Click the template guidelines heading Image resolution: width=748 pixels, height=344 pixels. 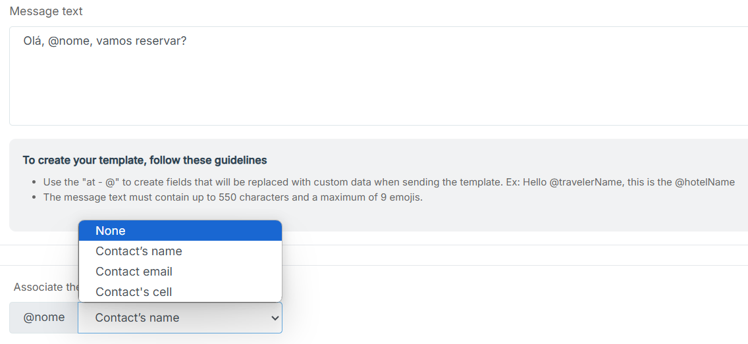(x=145, y=160)
